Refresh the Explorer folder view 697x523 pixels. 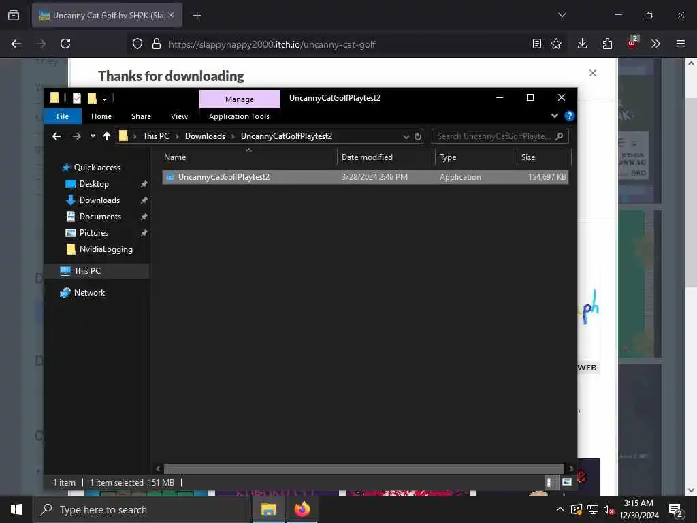point(418,136)
